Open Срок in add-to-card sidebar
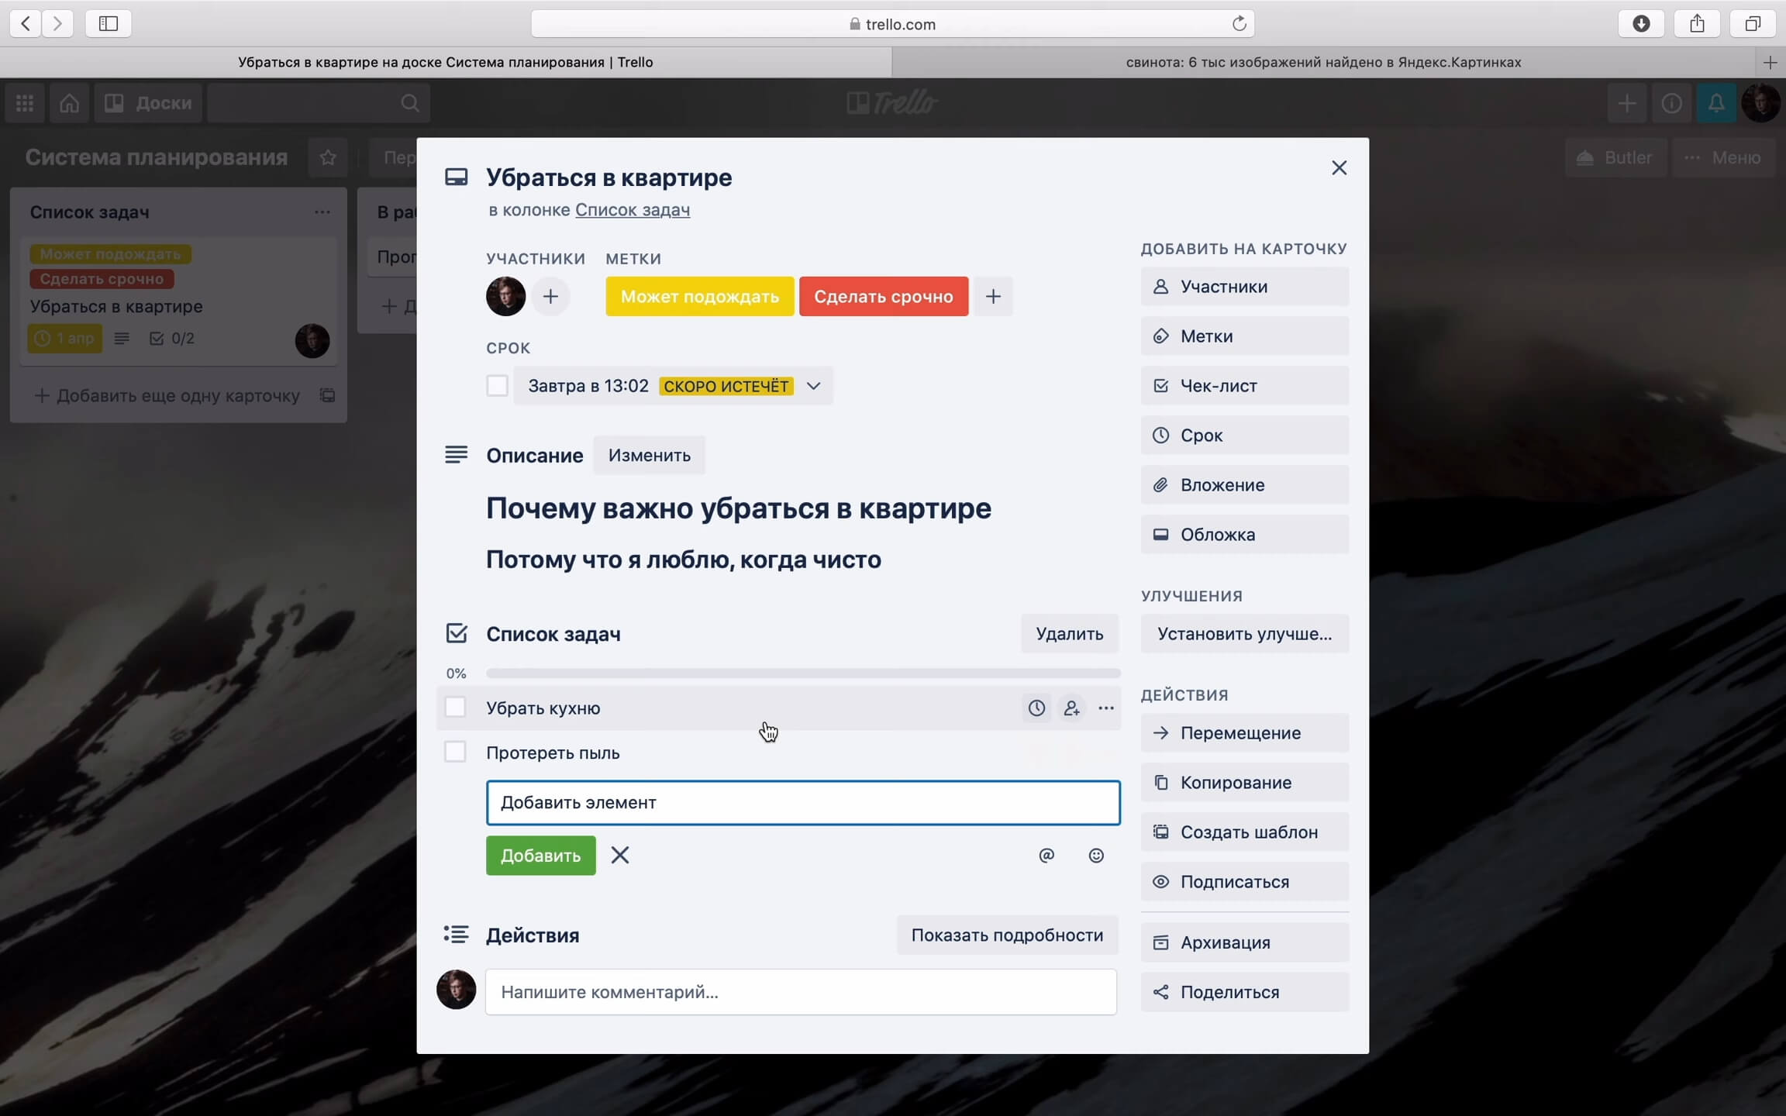Screen dimensions: 1786x1116 tap(1244, 436)
